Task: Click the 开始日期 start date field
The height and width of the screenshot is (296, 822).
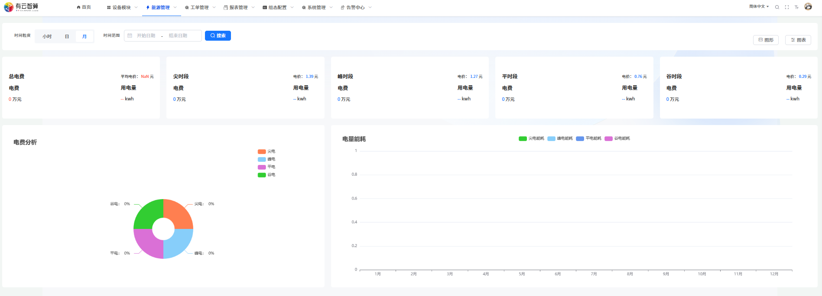Action: point(146,35)
